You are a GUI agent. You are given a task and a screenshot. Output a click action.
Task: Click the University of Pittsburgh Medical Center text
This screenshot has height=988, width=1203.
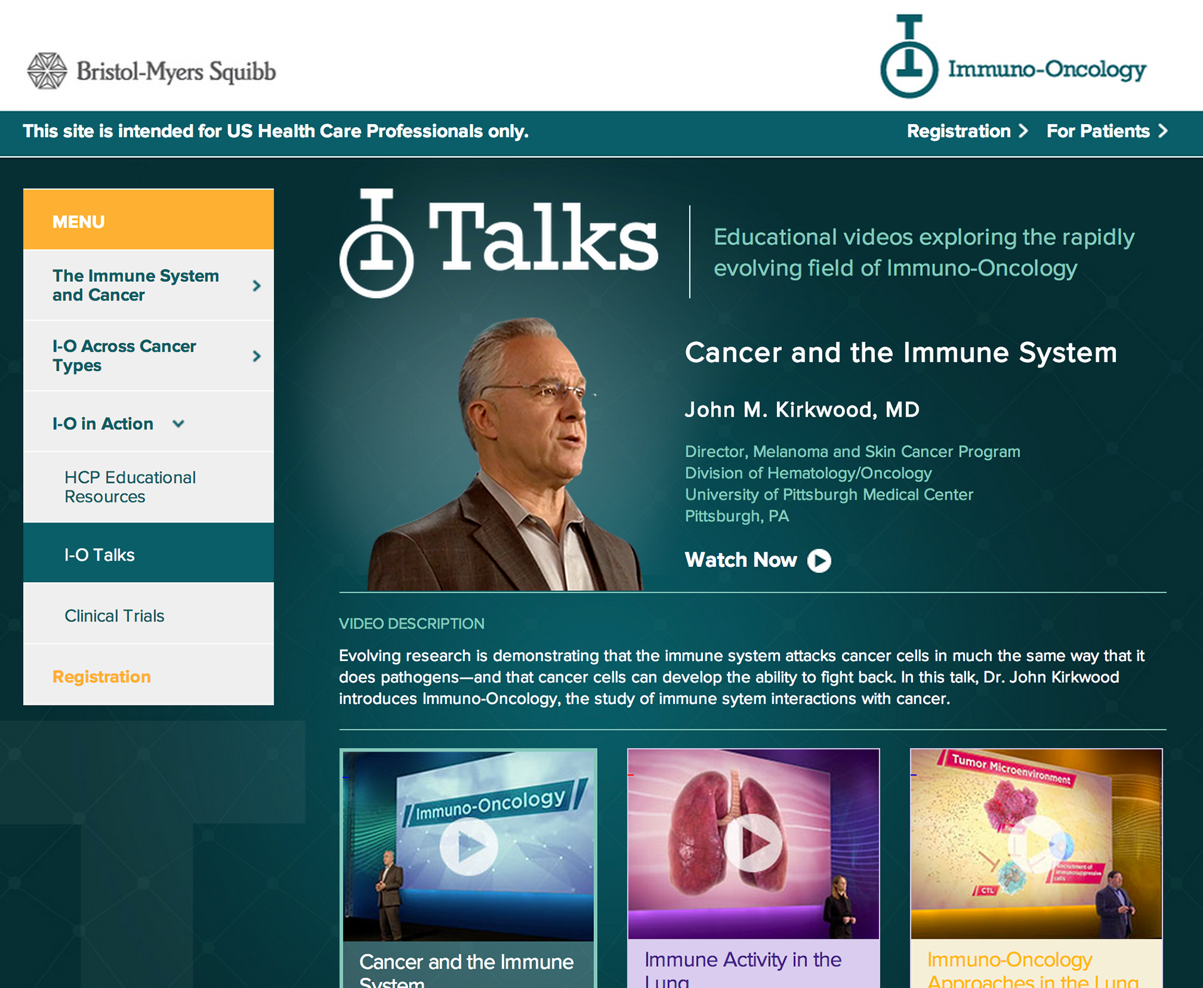[x=829, y=495]
